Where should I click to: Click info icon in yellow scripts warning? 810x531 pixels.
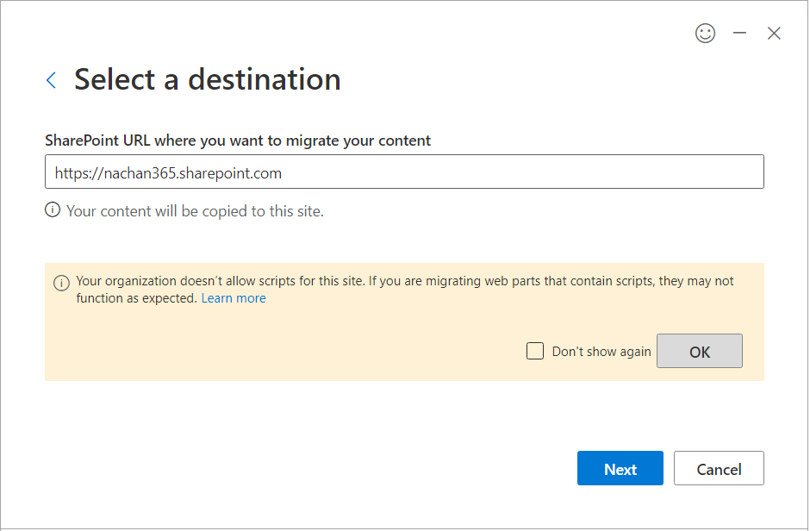coord(61,283)
